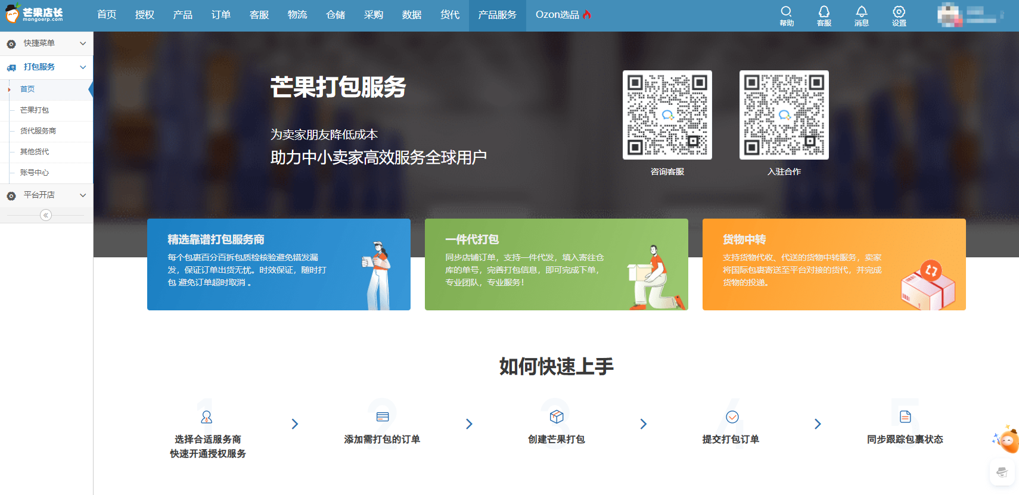Open the 产品 top menu

tap(183, 15)
